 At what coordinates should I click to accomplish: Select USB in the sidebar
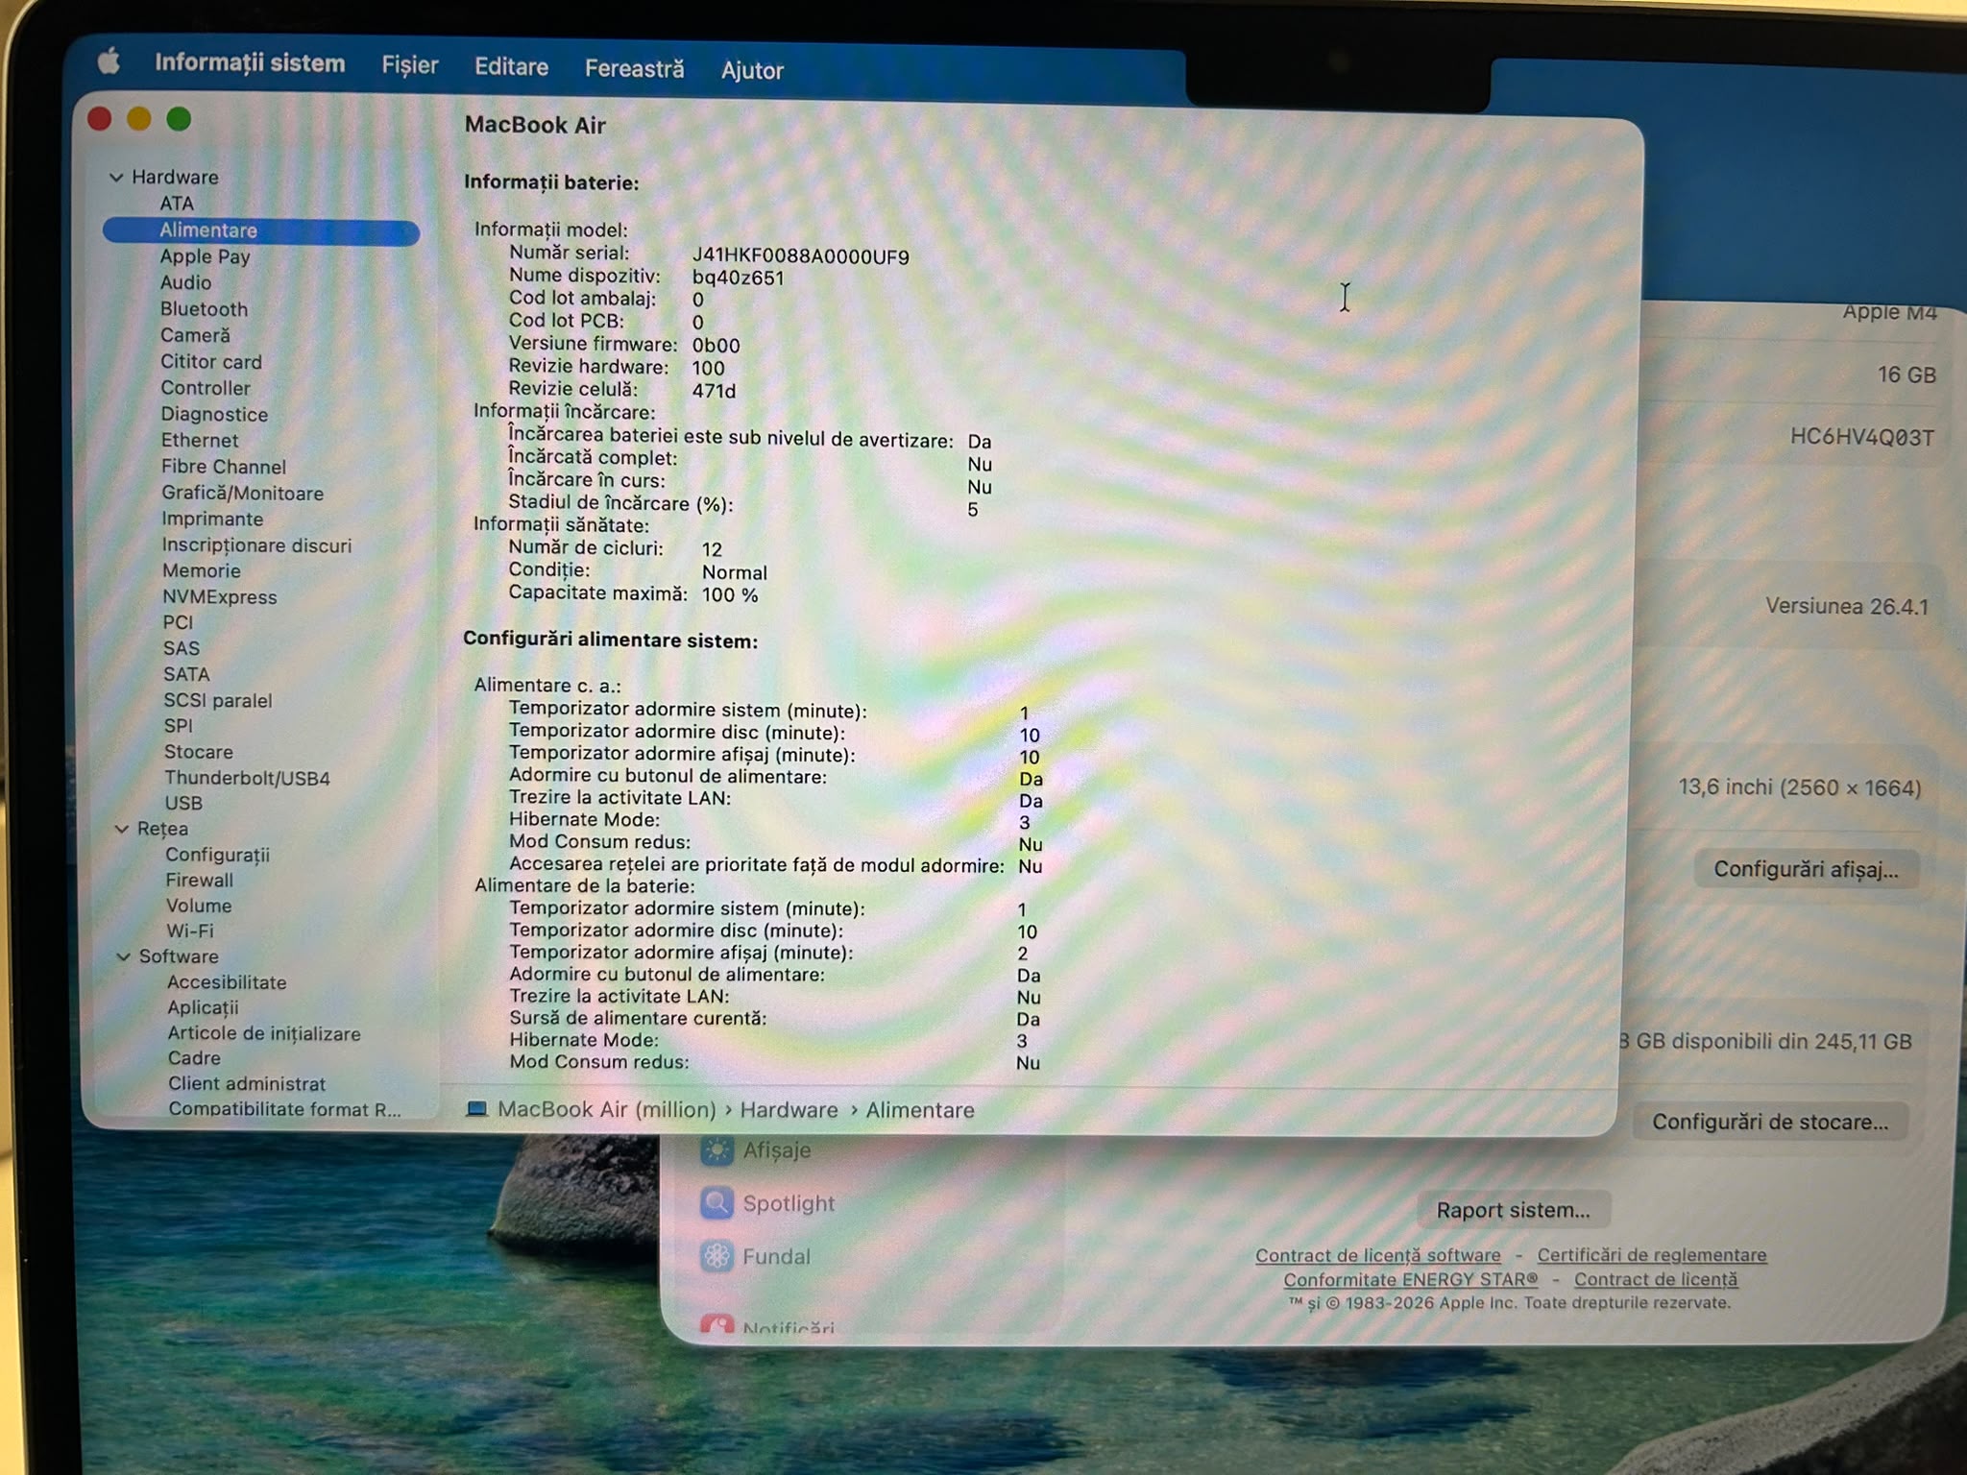tap(182, 803)
